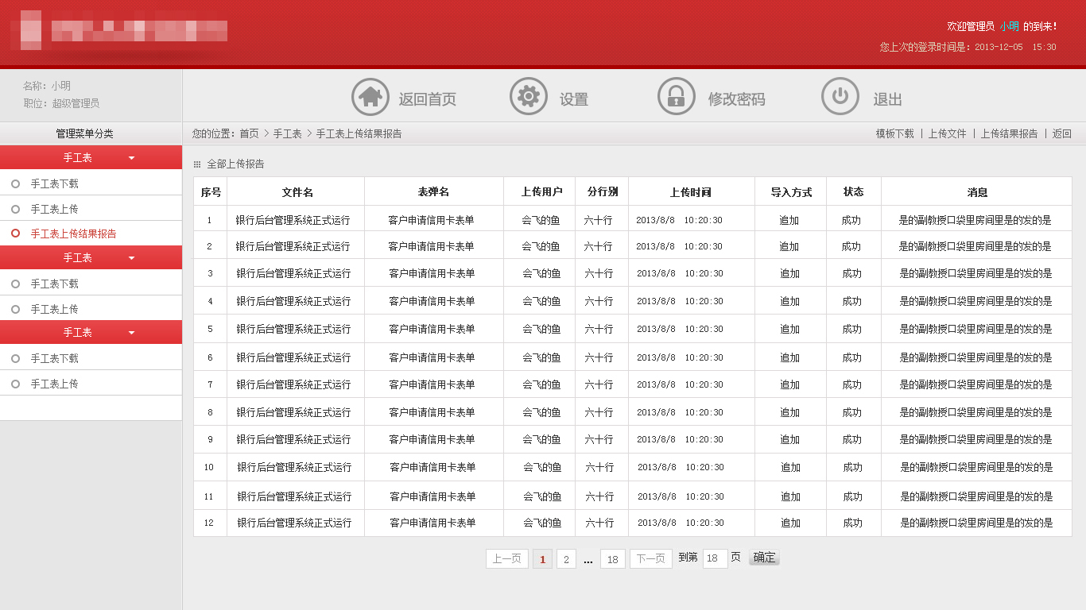
Task: Jump to page 18 button in pagination
Action: (613, 559)
